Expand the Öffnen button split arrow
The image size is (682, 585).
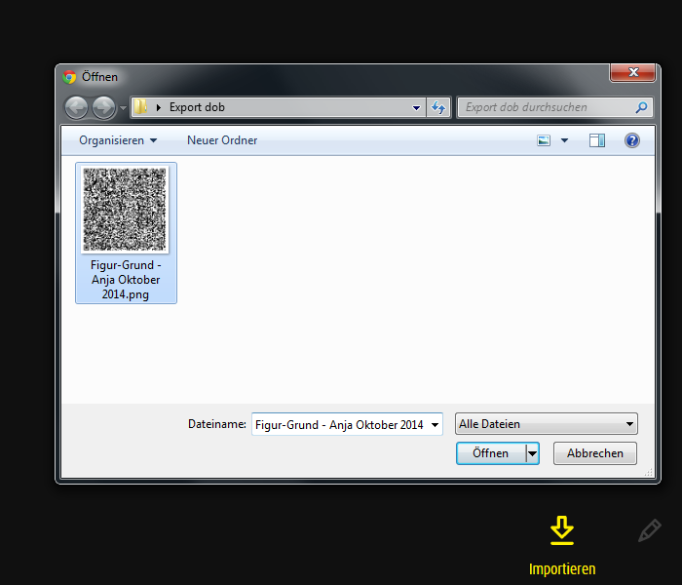click(x=532, y=453)
